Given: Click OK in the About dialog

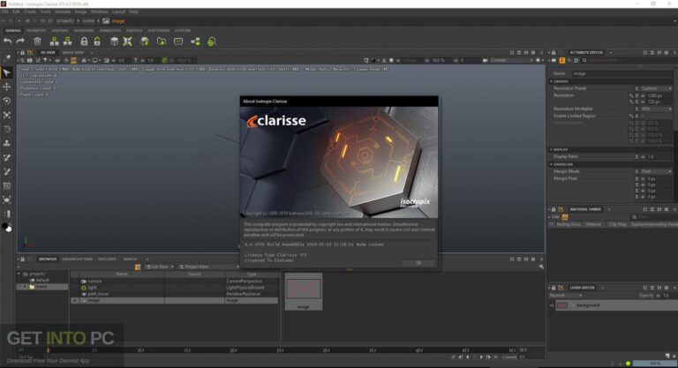Looking at the screenshot, I should click(418, 263).
